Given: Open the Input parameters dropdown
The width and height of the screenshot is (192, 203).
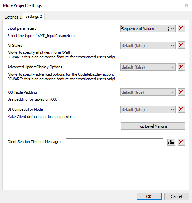Looking at the screenshot, I should [148, 28].
